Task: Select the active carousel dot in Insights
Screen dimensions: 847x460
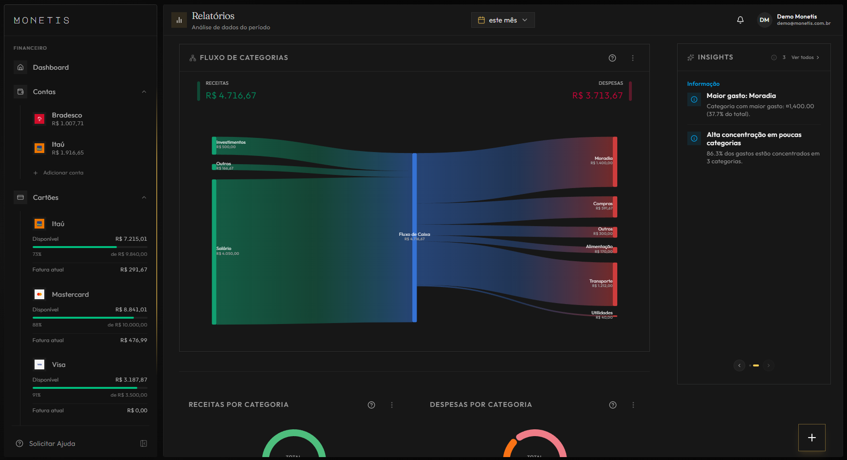Action: (756, 365)
